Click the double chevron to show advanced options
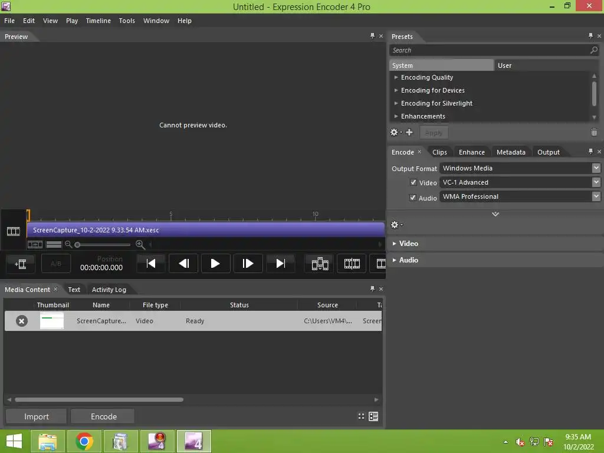604x453 pixels. (495, 214)
